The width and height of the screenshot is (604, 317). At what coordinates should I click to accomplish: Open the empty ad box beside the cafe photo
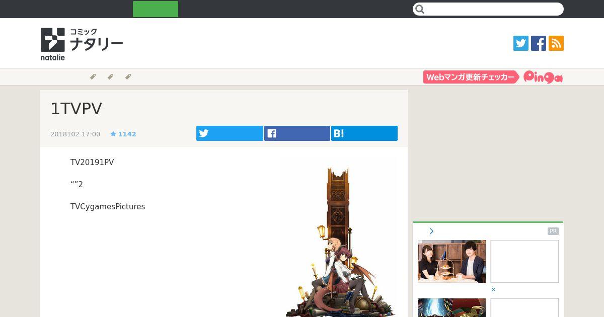pos(524,261)
